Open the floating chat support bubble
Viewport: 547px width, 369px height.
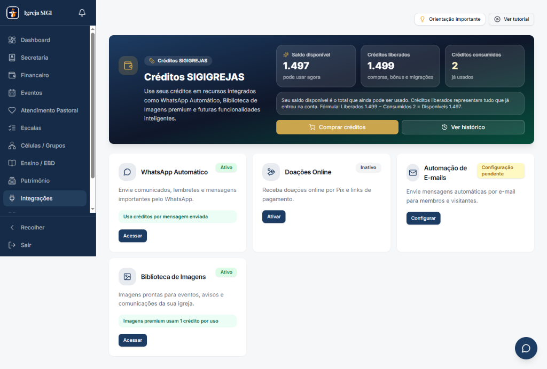click(x=526, y=348)
